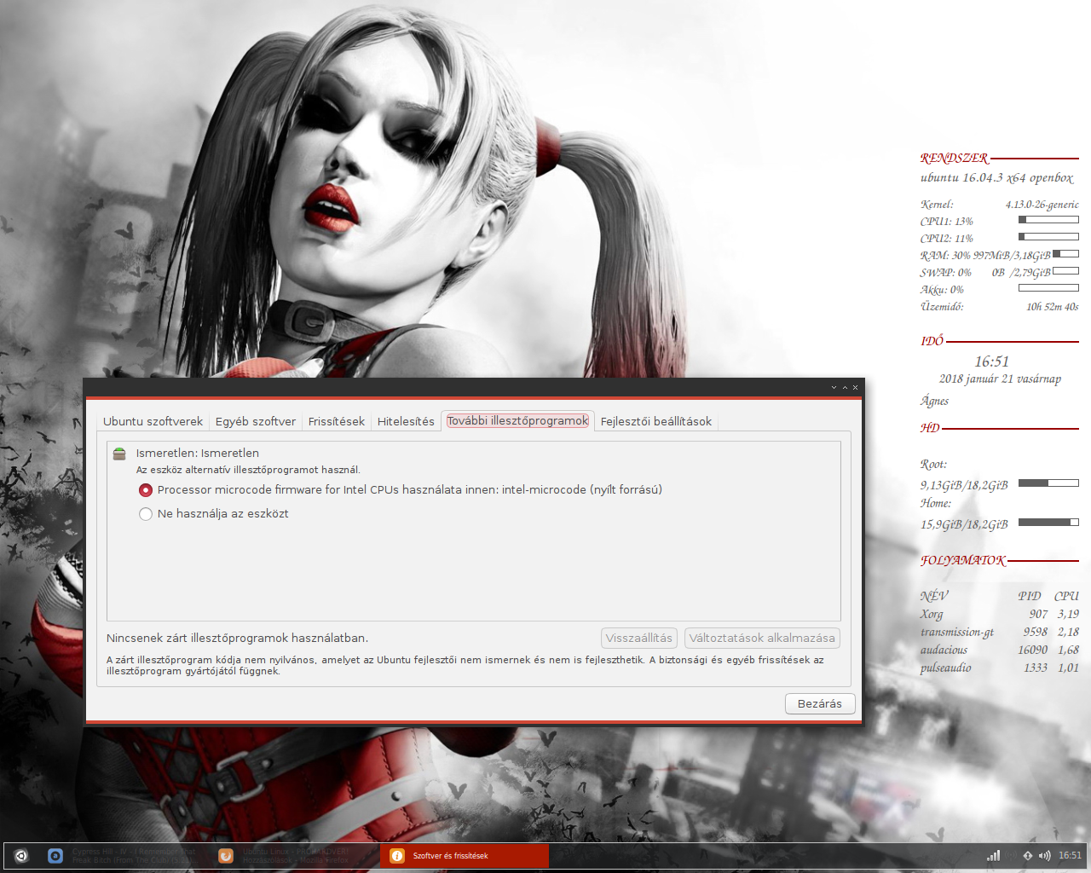Screen dimensions: 1091x873
Task: Open the network signal strength tray icon
Action: [993, 856]
